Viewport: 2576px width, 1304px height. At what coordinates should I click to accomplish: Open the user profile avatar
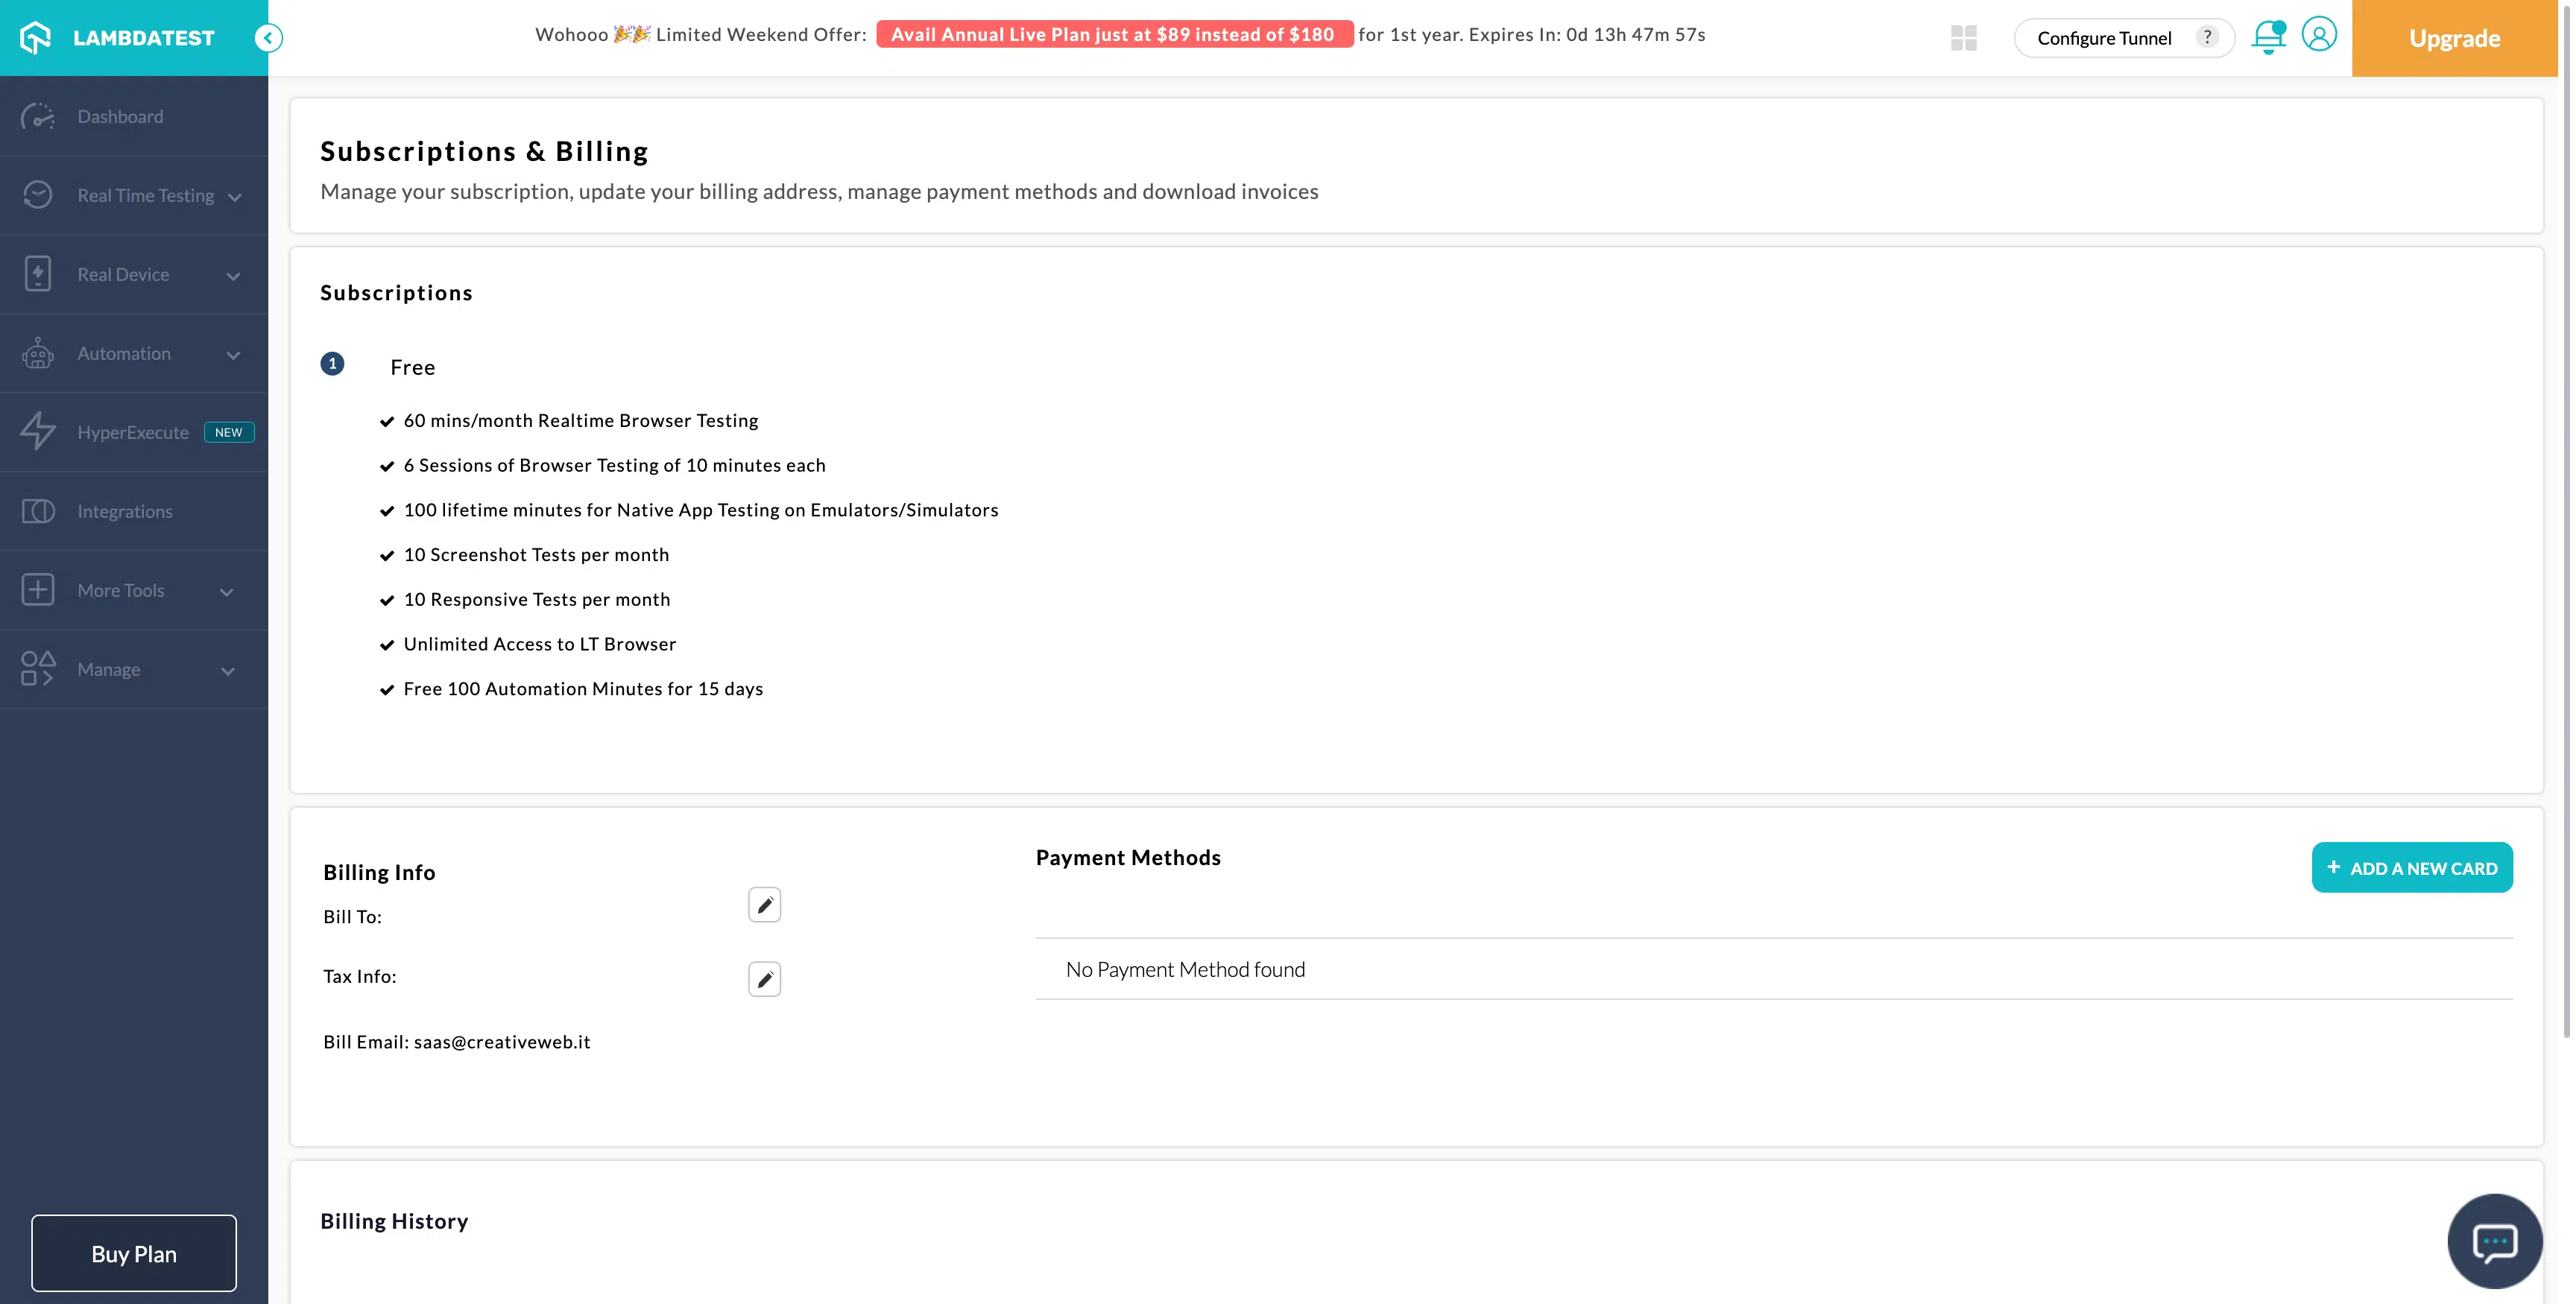point(2319,34)
